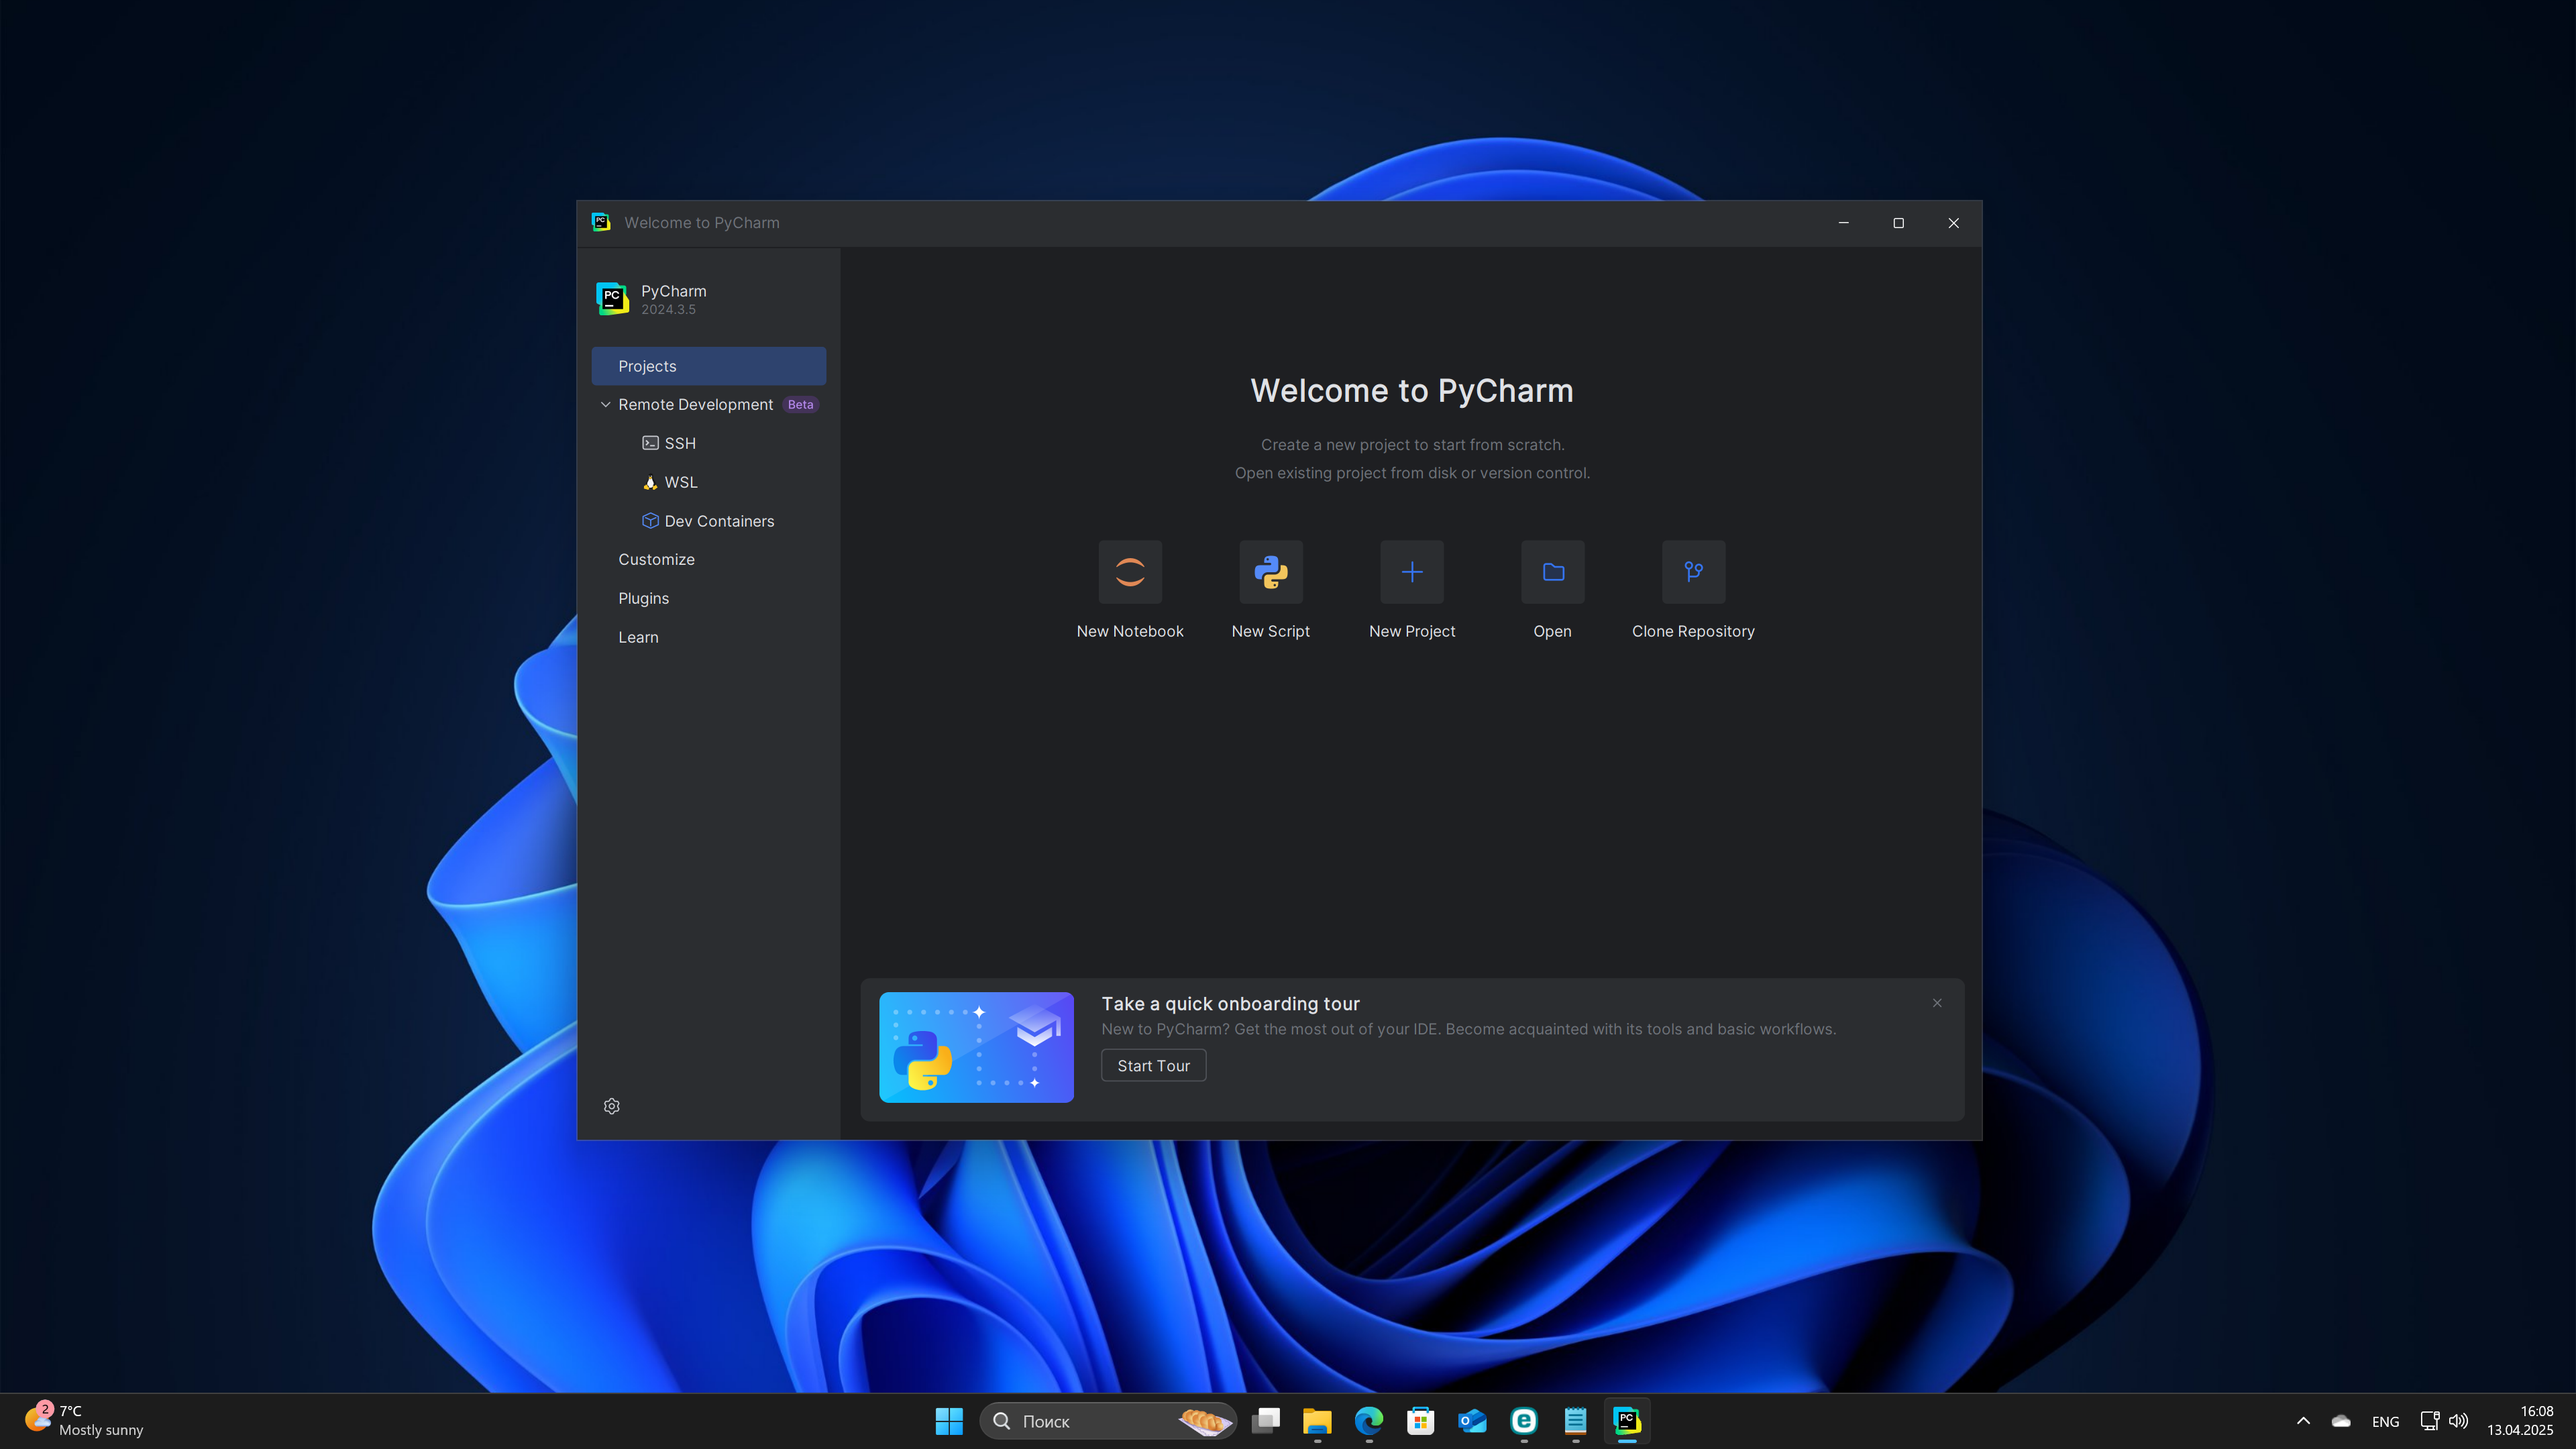Click the onboarding tour illustration
2576x1449 pixels.
coord(976,1047)
